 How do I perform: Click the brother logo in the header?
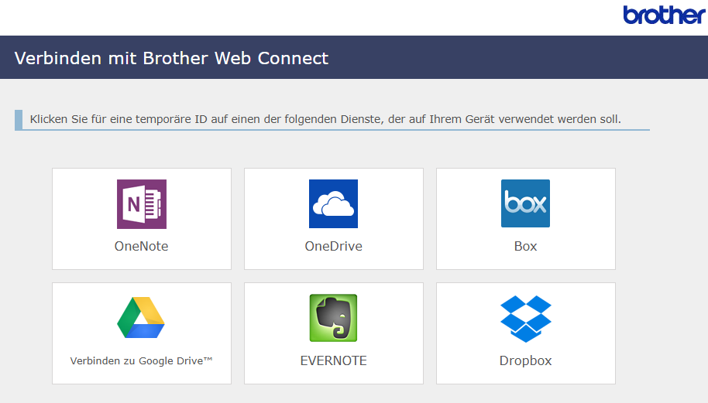[x=664, y=15]
